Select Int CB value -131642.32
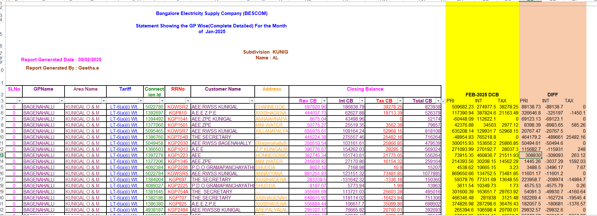597x216 pixels. pyautogui.click(x=346, y=180)
